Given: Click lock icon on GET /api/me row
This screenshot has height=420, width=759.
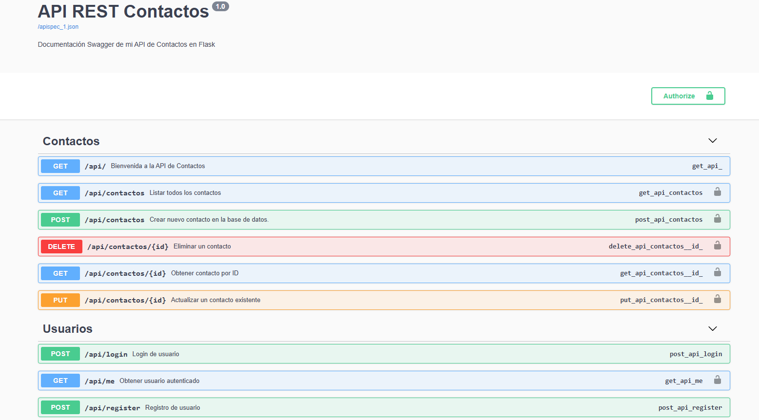Looking at the screenshot, I should [717, 380].
